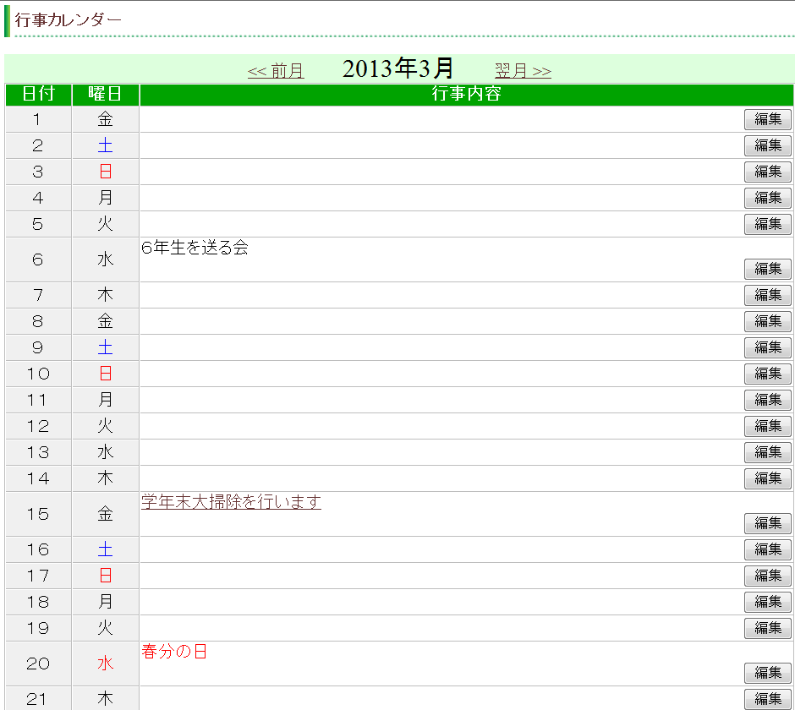
Task: Edit the day 18 row
Action: (x=768, y=602)
